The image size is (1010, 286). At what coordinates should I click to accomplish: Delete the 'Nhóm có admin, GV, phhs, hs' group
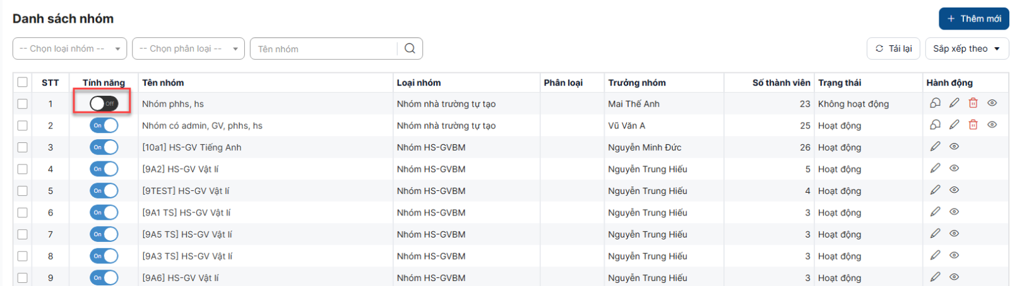click(973, 125)
